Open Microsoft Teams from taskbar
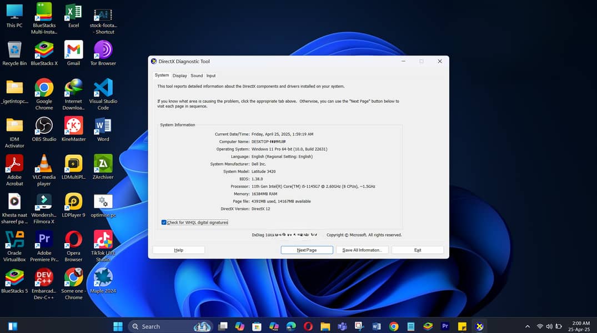Viewport: 597px width, 333px height. coord(342,326)
